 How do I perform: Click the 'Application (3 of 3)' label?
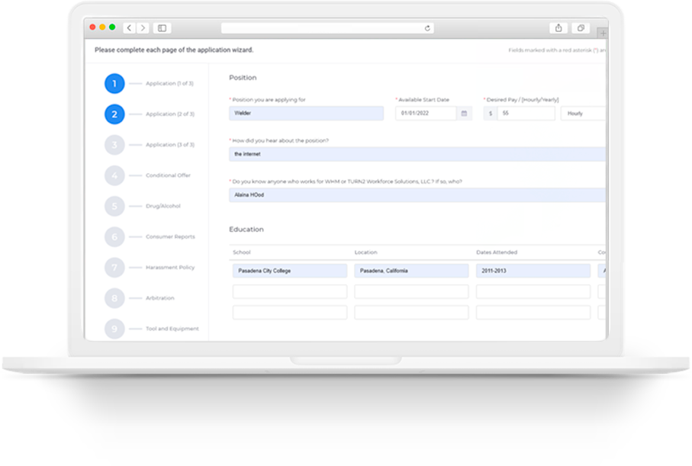[170, 145]
